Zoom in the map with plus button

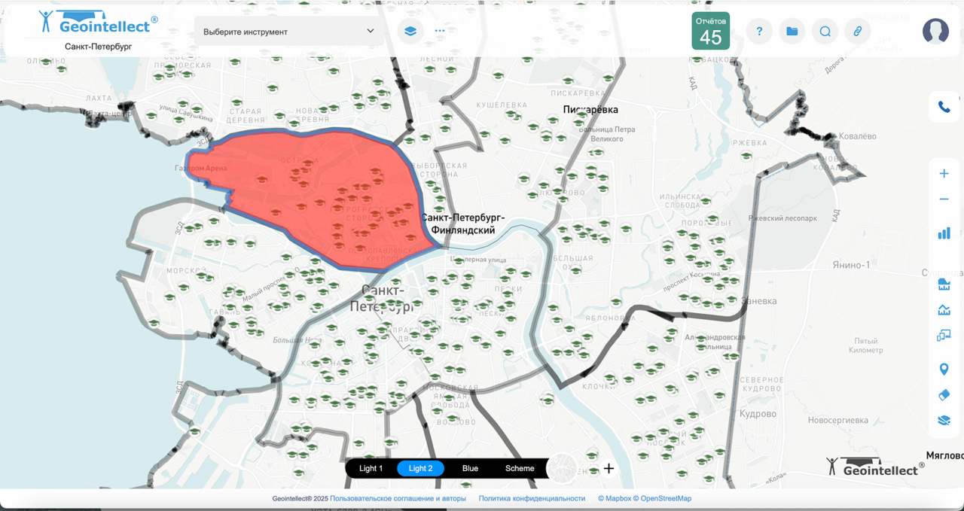point(944,174)
